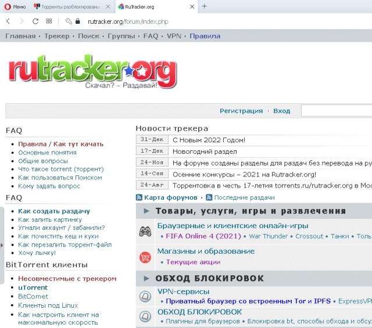The image size is (372, 328).
Task: Open the uTorrent client link
Action: [33, 287]
